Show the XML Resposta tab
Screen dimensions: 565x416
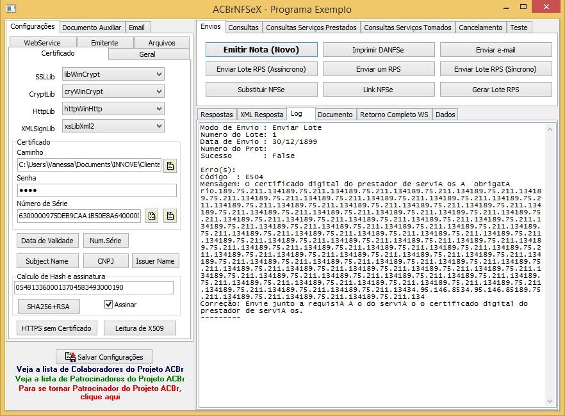click(261, 115)
